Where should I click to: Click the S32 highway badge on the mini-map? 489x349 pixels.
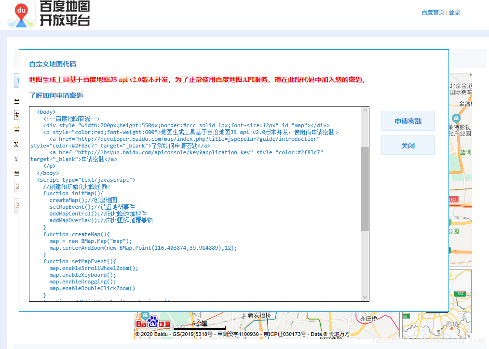461,294
